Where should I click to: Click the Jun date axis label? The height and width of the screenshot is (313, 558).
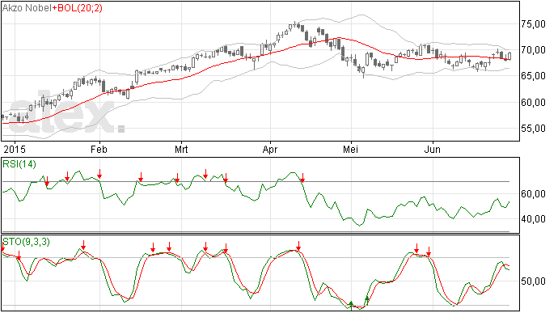click(x=433, y=149)
